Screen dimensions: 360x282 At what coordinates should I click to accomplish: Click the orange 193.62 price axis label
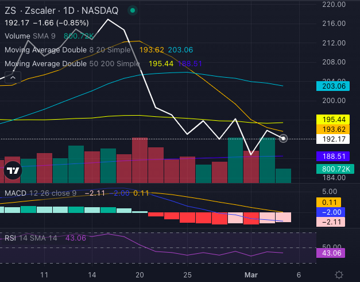coord(331,129)
